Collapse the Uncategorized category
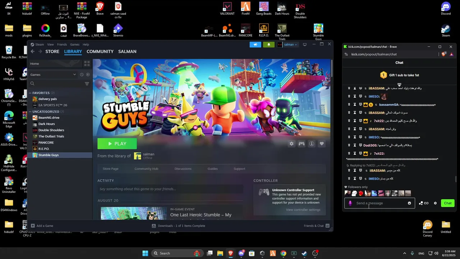This screenshot has width=460, height=259. coord(30,112)
